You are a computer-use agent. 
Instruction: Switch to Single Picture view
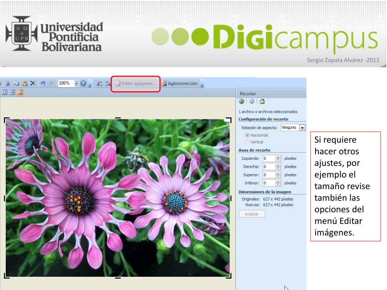[20, 93]
